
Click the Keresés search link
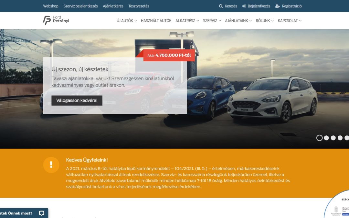[228, 6]
